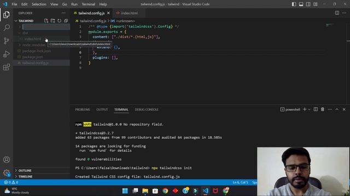Image resolution: width=350 pixels, height=196 pixels.
Task: Click the New Folder icon in Explorer
Action: click(x=52, y=21)
